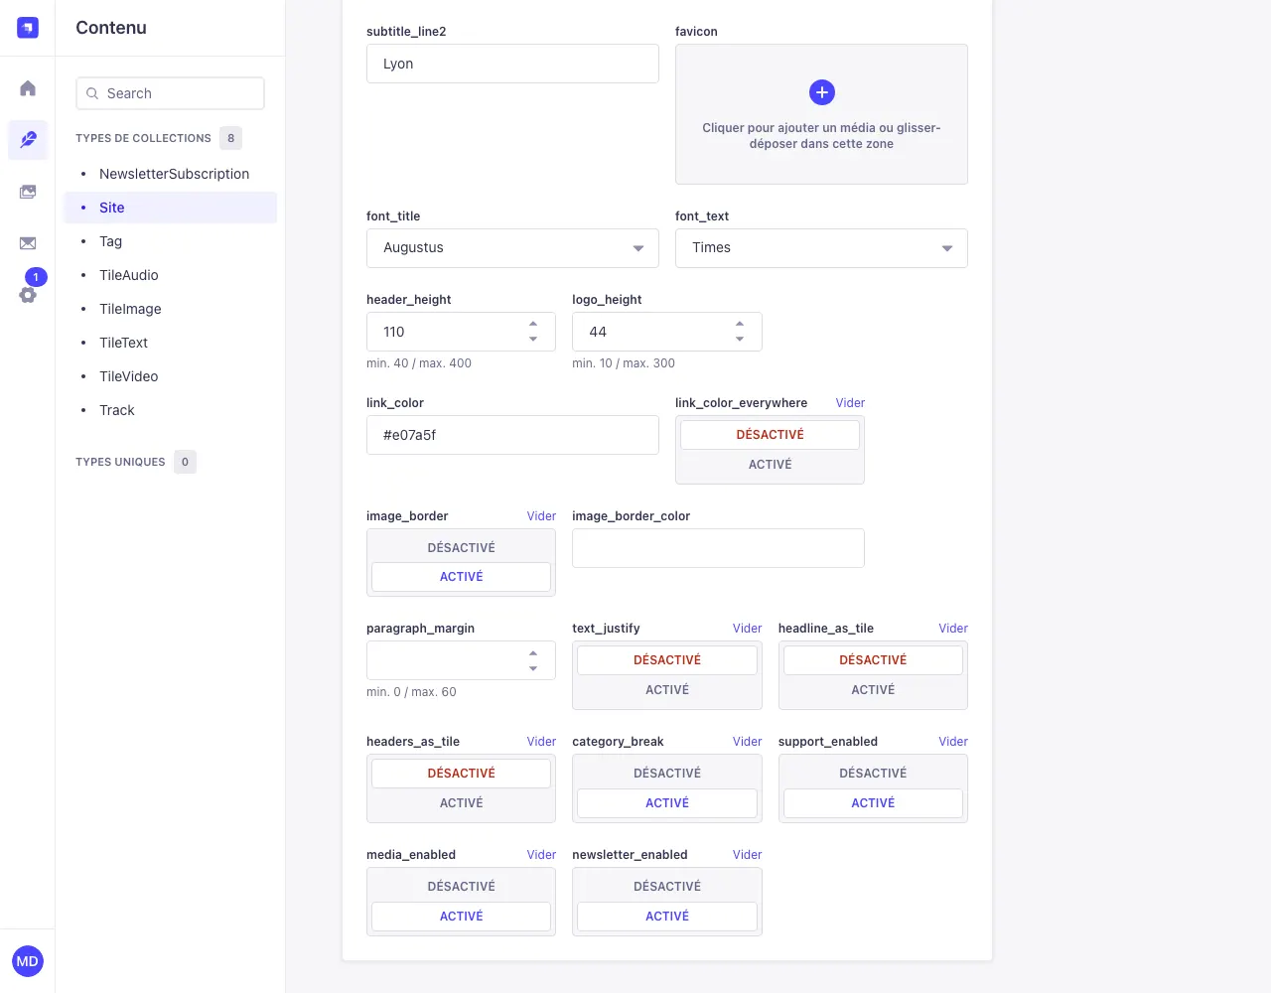Set text_justify to ACTIVÉ
Image resolution: width=1271 pixels, height=993 pixels.
[x=667, y=690]
